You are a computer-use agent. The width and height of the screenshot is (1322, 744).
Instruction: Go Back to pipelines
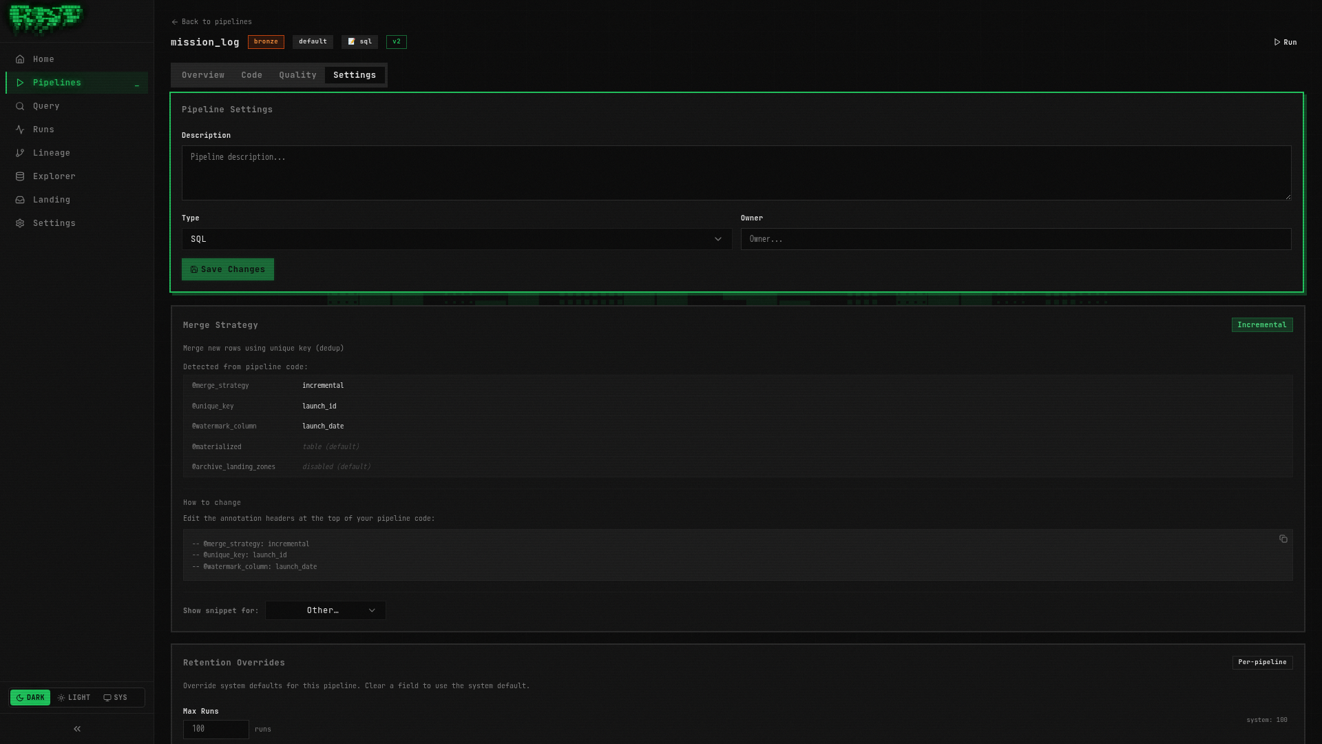point(211,21)
